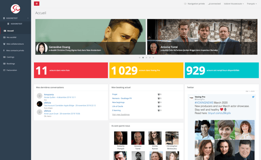The height and width of the screenshot is (160, 261).
Task: Open the E learning booking
Action: point(116,110)
